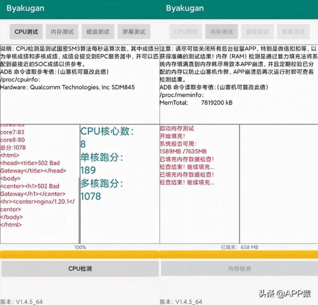Click left 版本: V1.4.5_64 version text

22,302
